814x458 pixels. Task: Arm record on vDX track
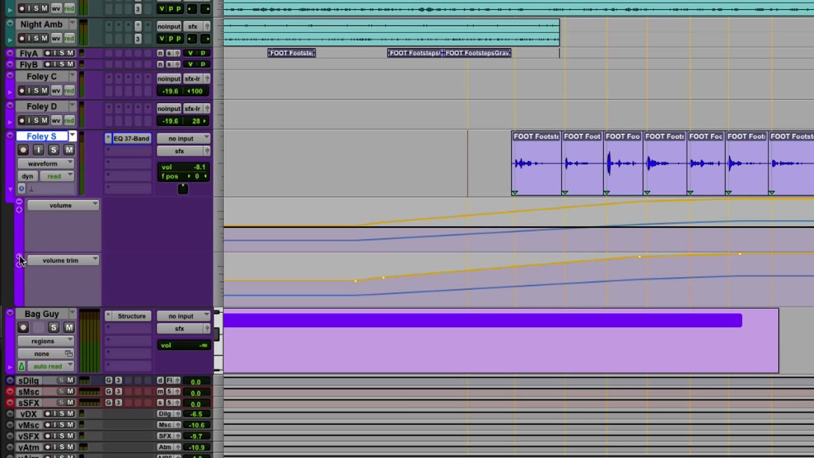[47, 414]
